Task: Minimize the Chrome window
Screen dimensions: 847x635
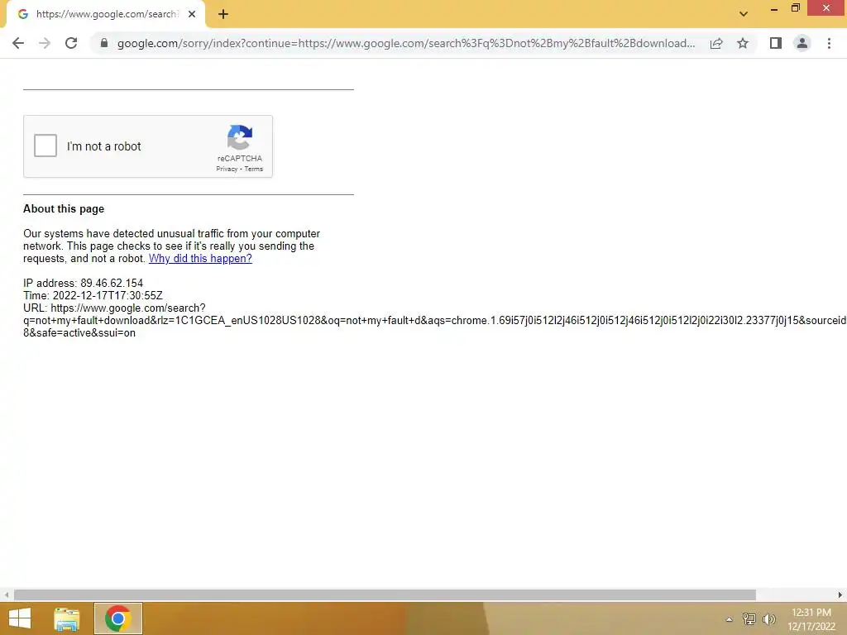Action: coord(773,8)
